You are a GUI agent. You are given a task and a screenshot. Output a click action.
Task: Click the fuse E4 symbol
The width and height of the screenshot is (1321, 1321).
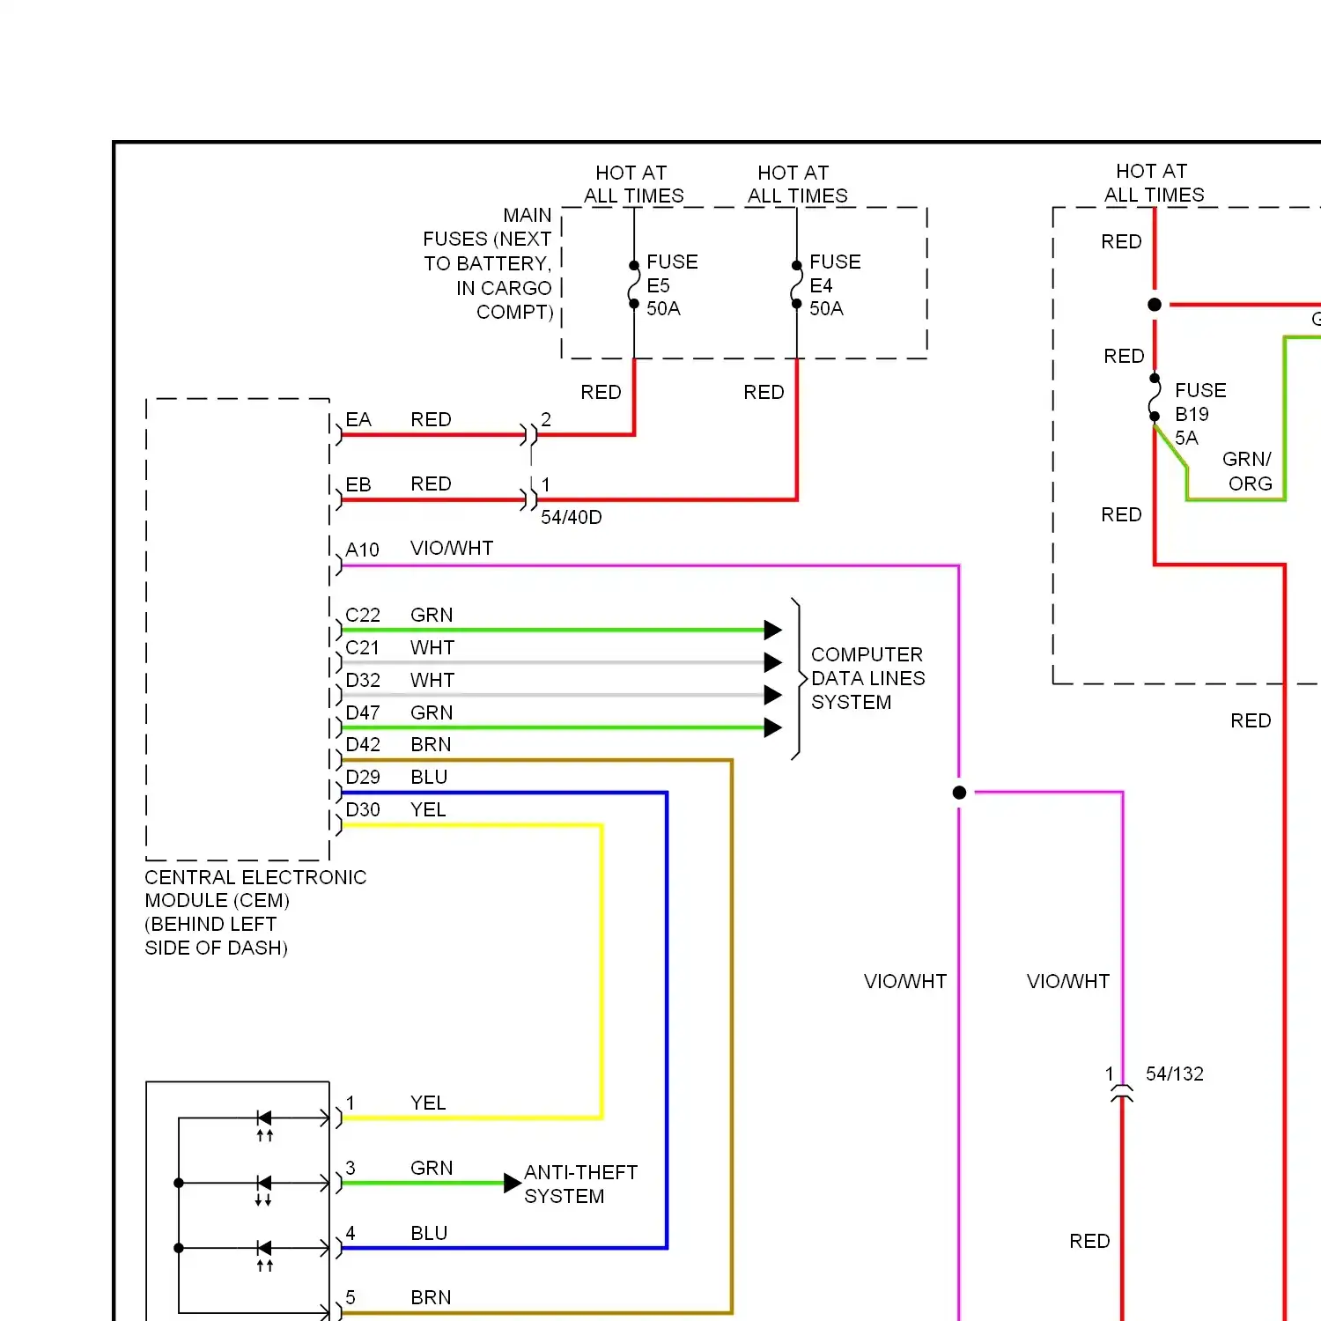(797, 284)
